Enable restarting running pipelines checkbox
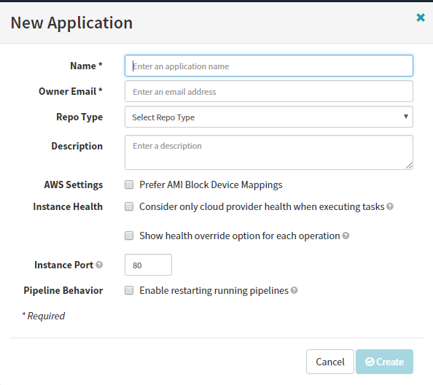This screenshot has height=385, width=433. point(129,290)
